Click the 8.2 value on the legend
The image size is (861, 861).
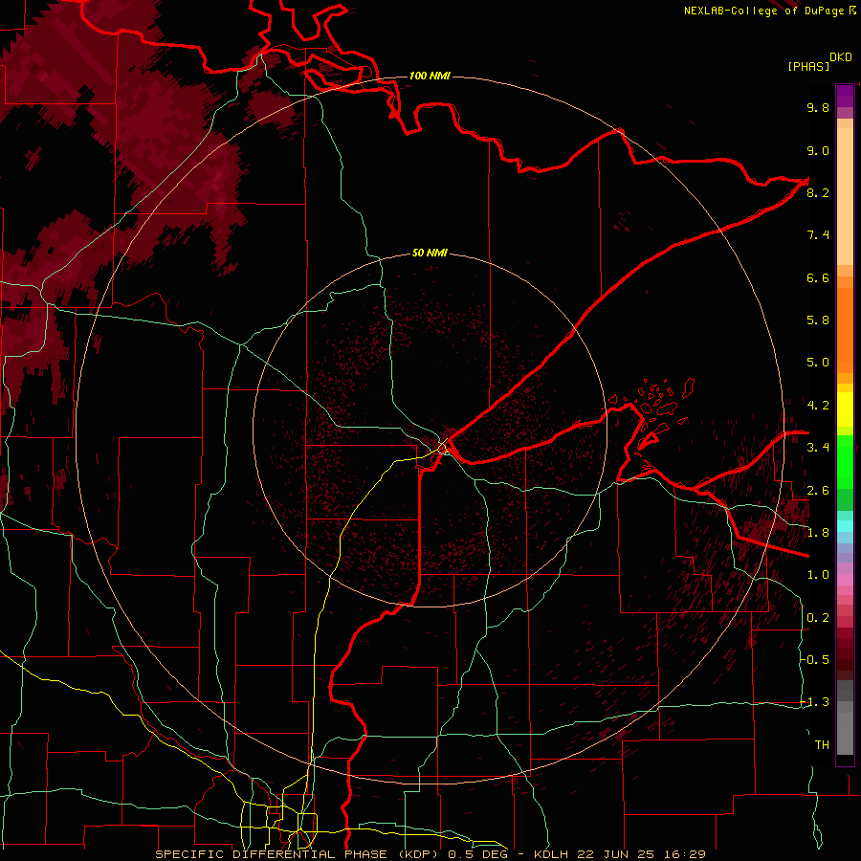point(818,192)
